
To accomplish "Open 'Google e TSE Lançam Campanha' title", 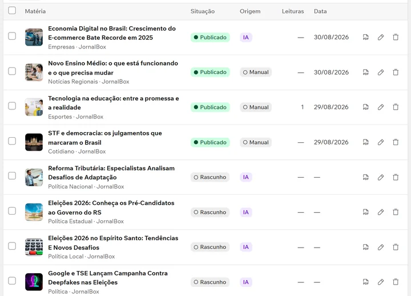I will 108,278.
